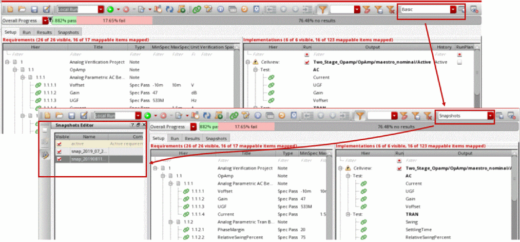Click History column header in top window Implementations
Screen dimensions: 520x242
[444, 47]
